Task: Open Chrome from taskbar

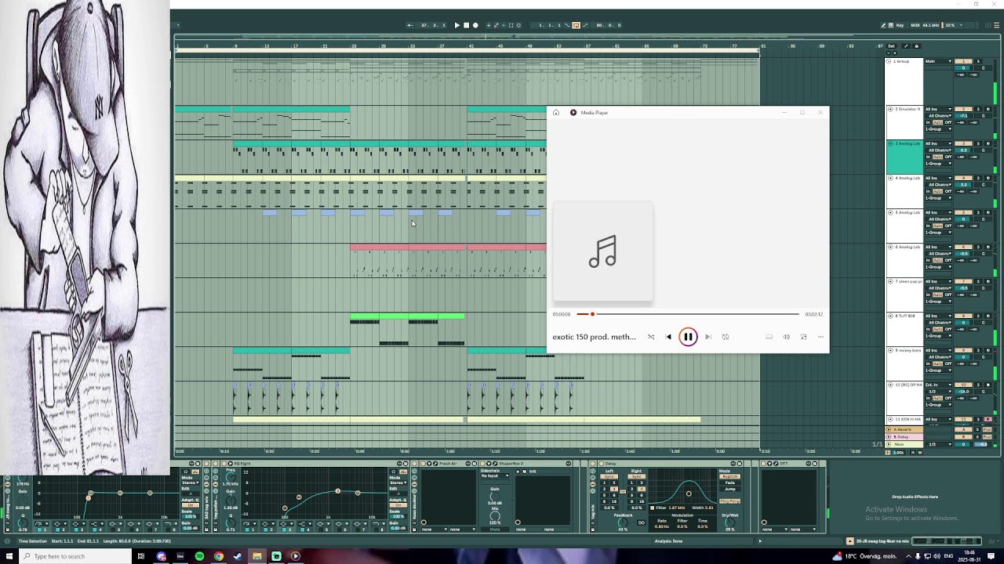Action: [219, 556]
